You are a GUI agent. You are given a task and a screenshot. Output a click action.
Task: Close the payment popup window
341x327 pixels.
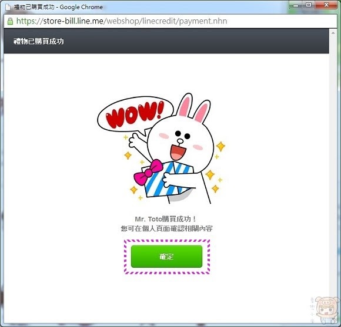326,5
